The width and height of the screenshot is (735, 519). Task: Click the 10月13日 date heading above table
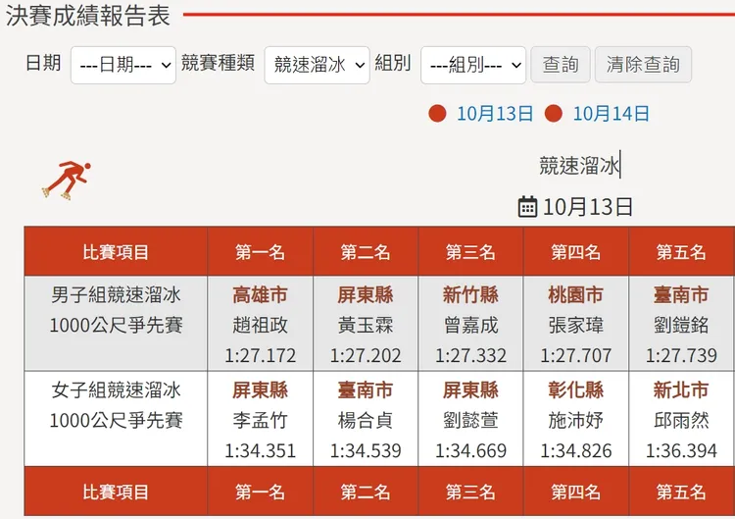(588, 207)
